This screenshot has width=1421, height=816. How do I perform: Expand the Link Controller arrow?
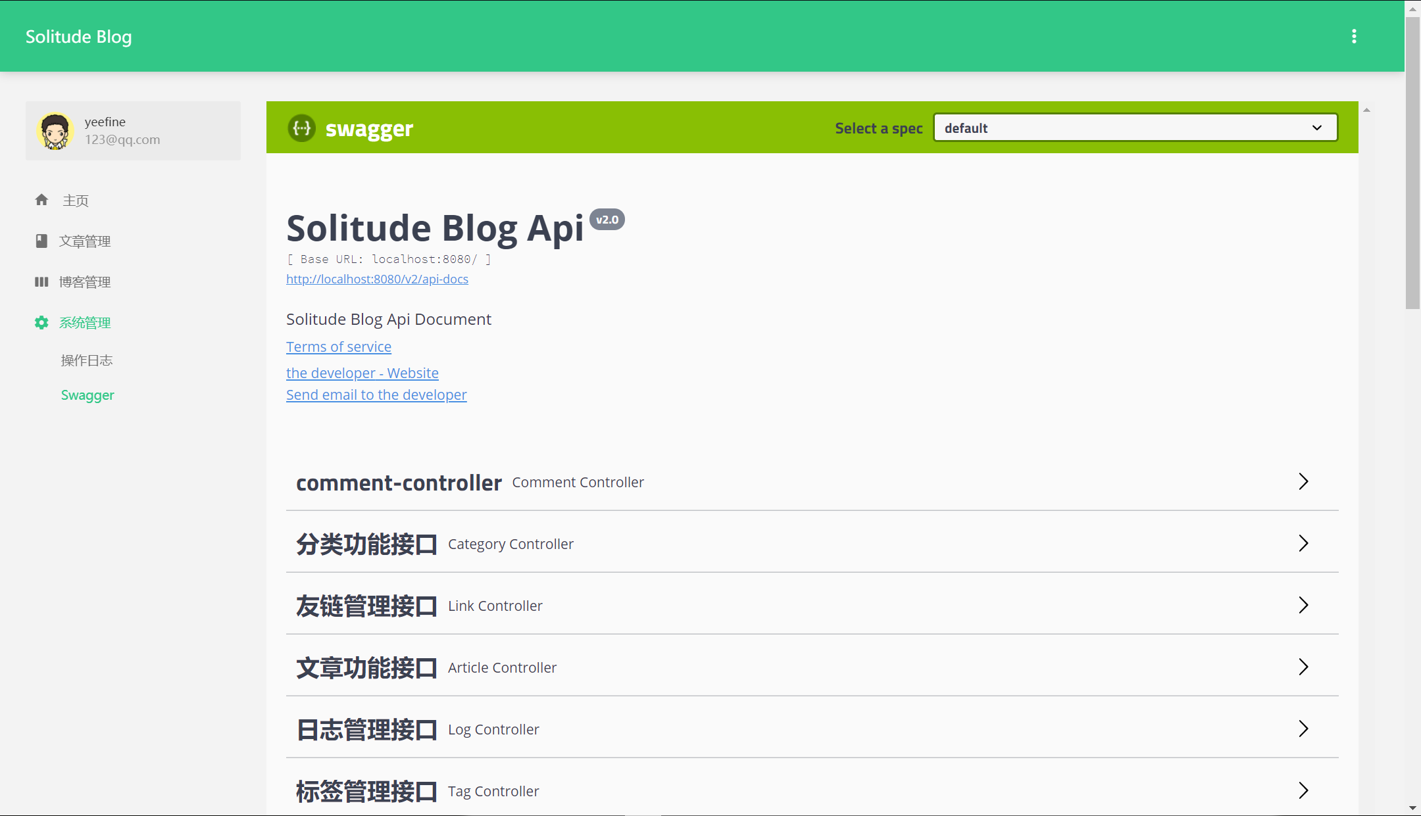(1303, 605)
